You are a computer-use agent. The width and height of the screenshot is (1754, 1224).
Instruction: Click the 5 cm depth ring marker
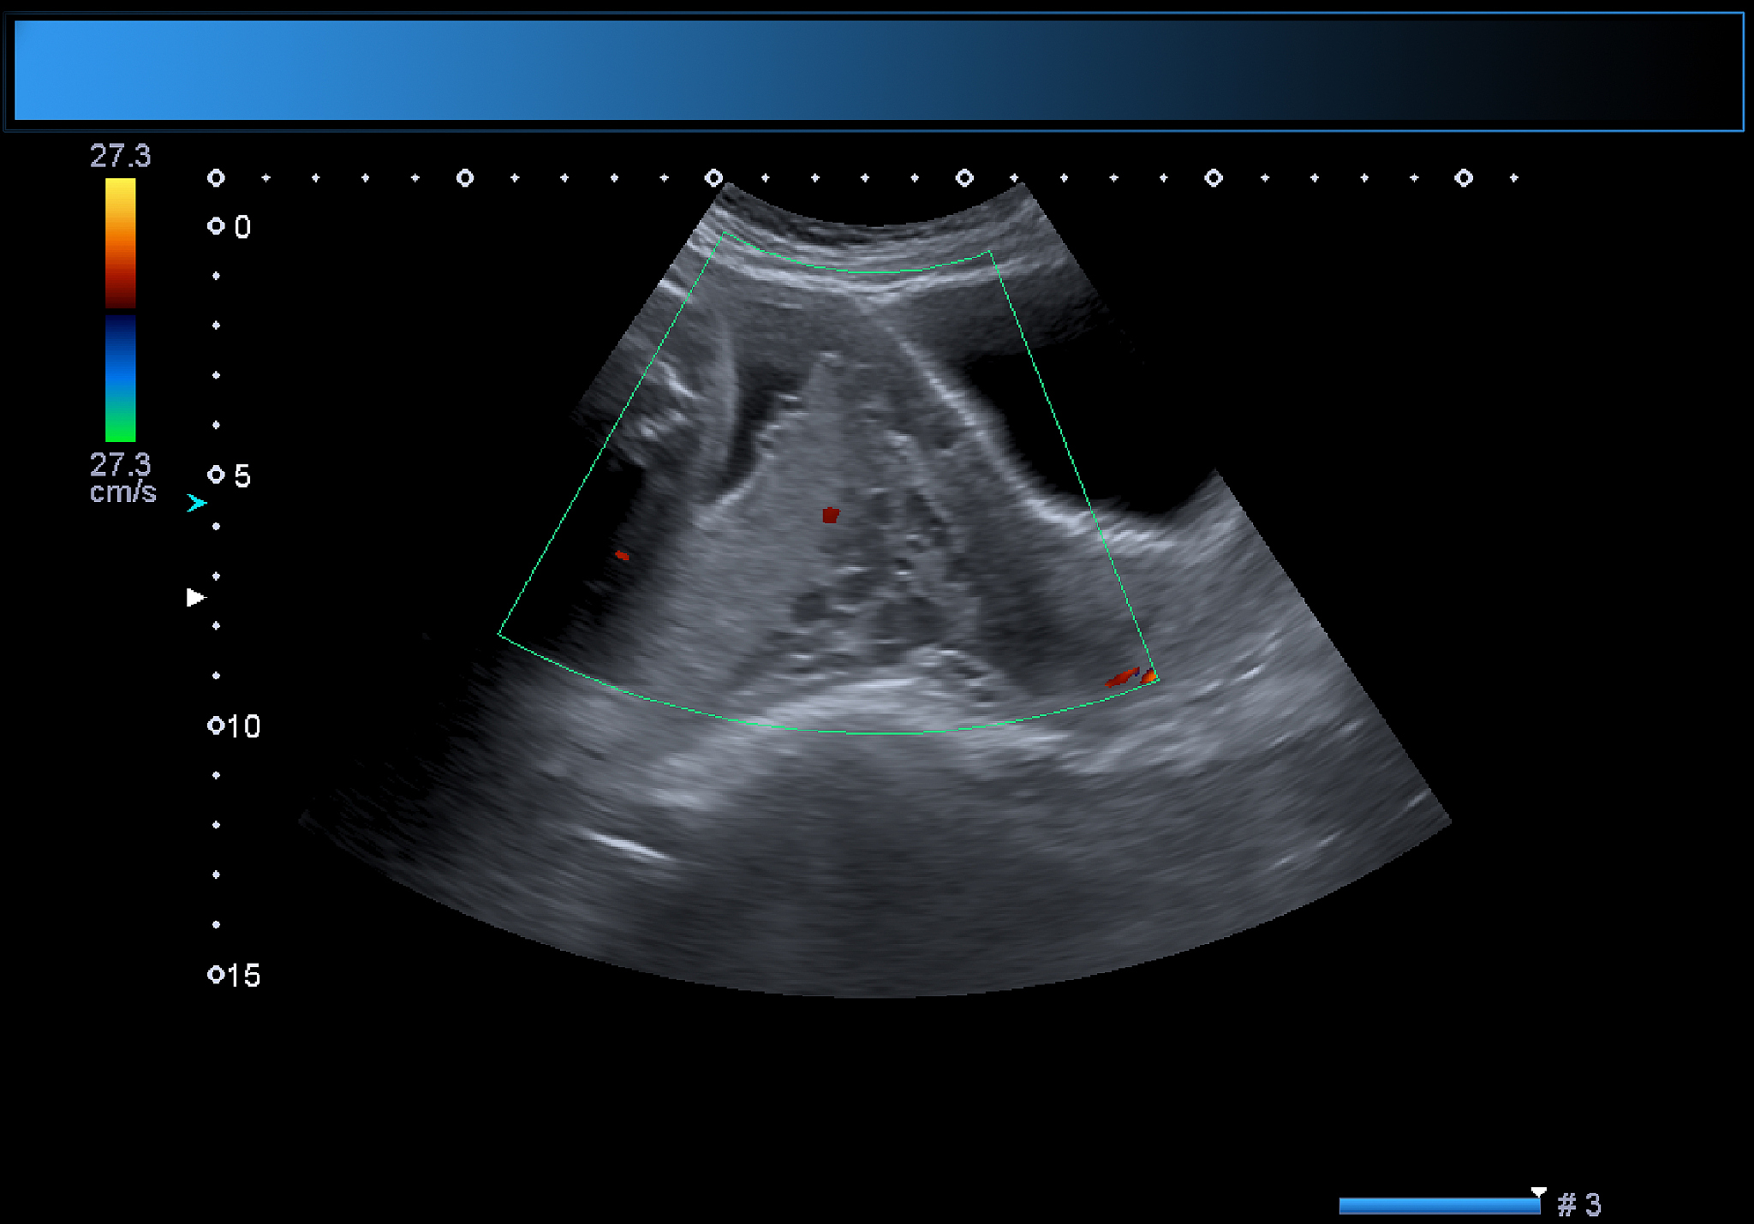pyautogui.click(x=216, y=475)
